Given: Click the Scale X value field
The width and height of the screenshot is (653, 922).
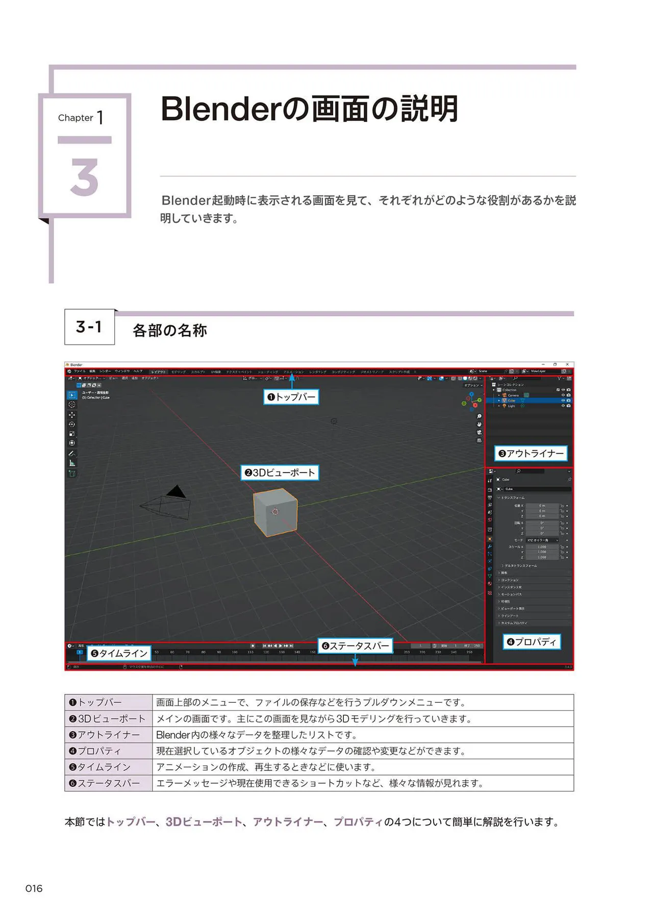Looking at the screenshot, I should pyautogui.click(x=542, y=547).
